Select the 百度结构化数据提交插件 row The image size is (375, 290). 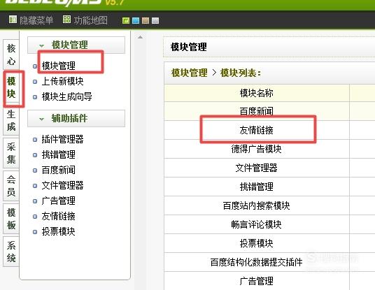[257, 262]
